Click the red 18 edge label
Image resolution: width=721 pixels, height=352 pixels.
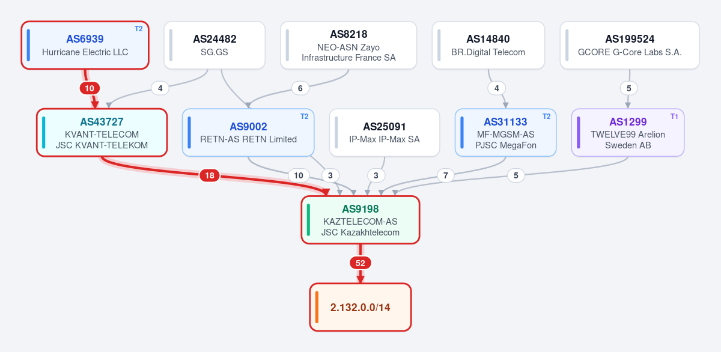pos(210,175)
